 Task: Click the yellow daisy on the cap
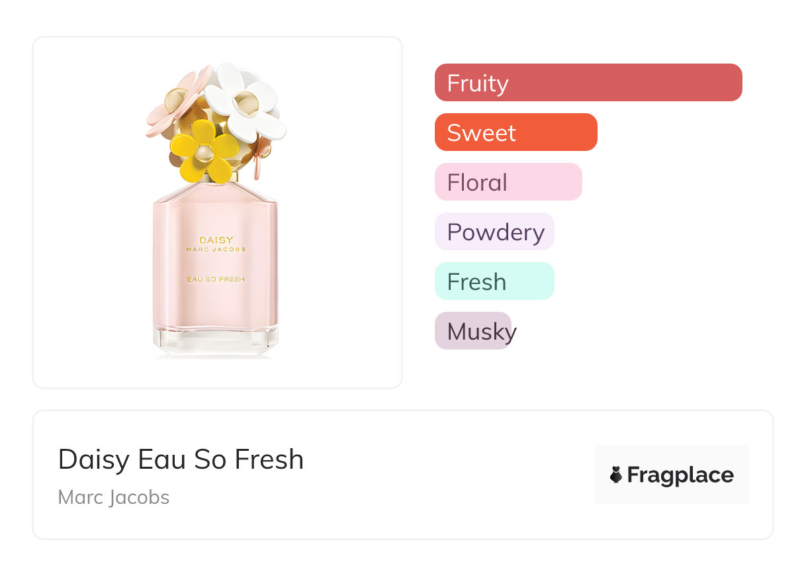pyautogui.click(x=203, y=151)
